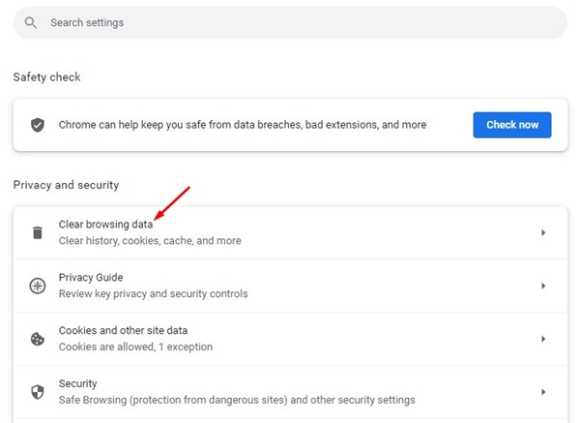Open the Privacy Guide entry
This screenshot has height=423, width=580.
pyautogui.click(x=90, y=278)
